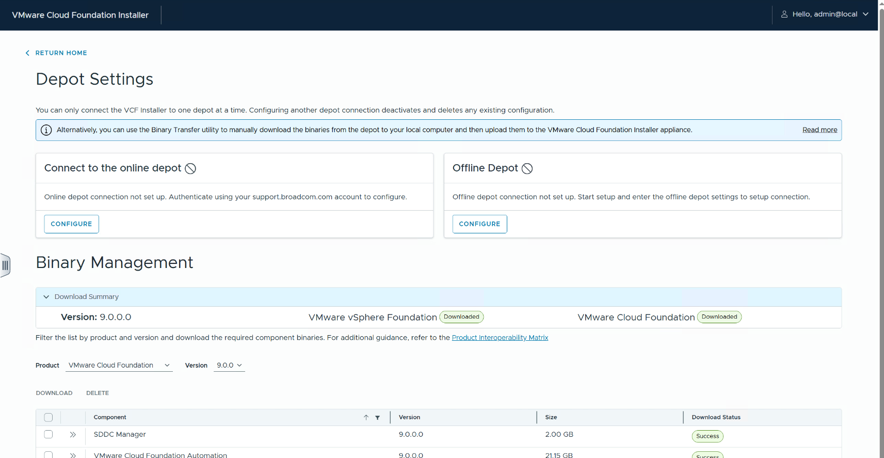Click the Downloaded badge for VMware vSphere Foundation
Viewport: 884px width, 458px height.
(x=461, y=317)
